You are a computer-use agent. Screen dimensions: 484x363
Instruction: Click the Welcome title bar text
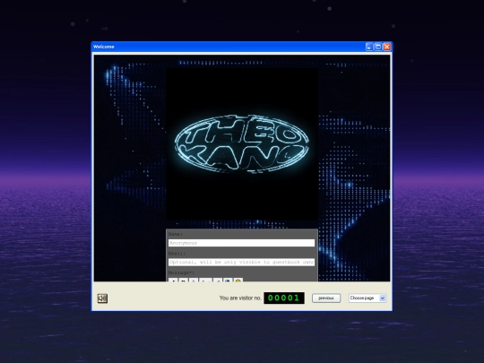coord(104,47)
